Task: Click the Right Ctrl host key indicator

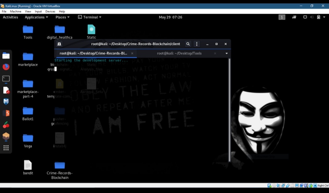Action: [x=323, y=186]
